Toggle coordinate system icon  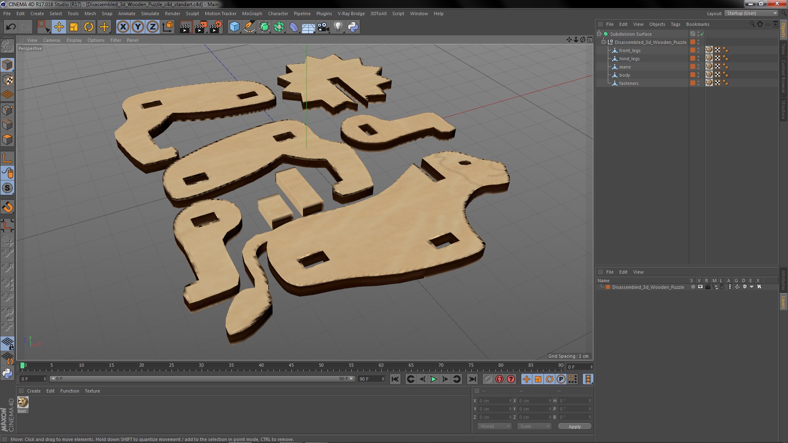[168, 27]
